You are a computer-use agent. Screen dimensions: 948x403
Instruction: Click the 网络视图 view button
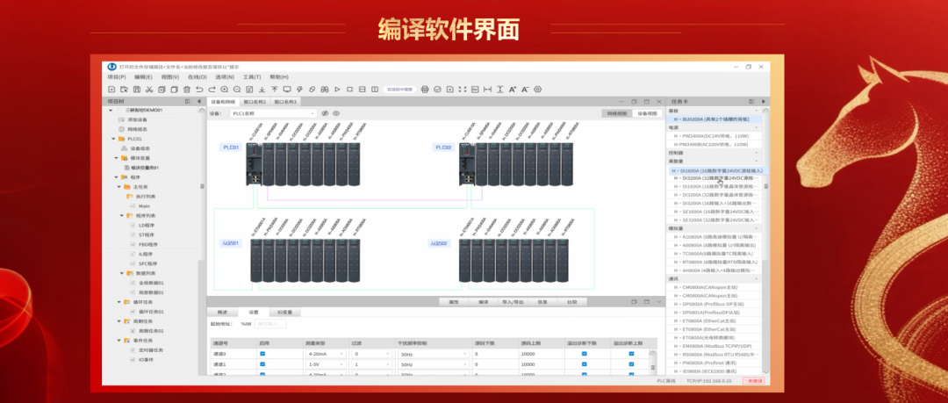point(618,113)
